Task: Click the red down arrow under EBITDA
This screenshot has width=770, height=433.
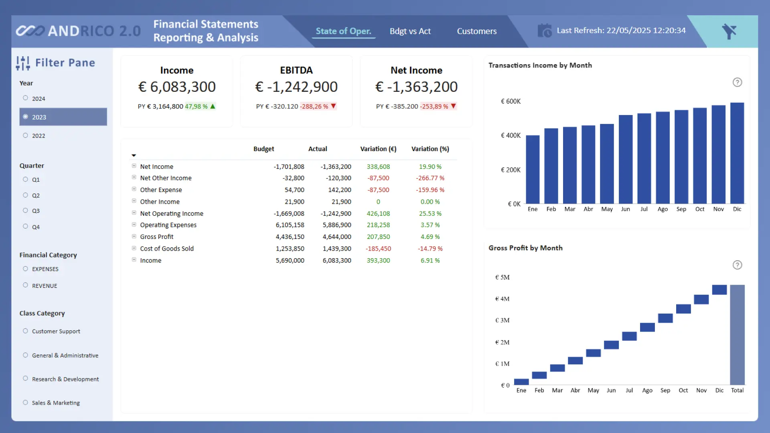Action: coord(333,106)
